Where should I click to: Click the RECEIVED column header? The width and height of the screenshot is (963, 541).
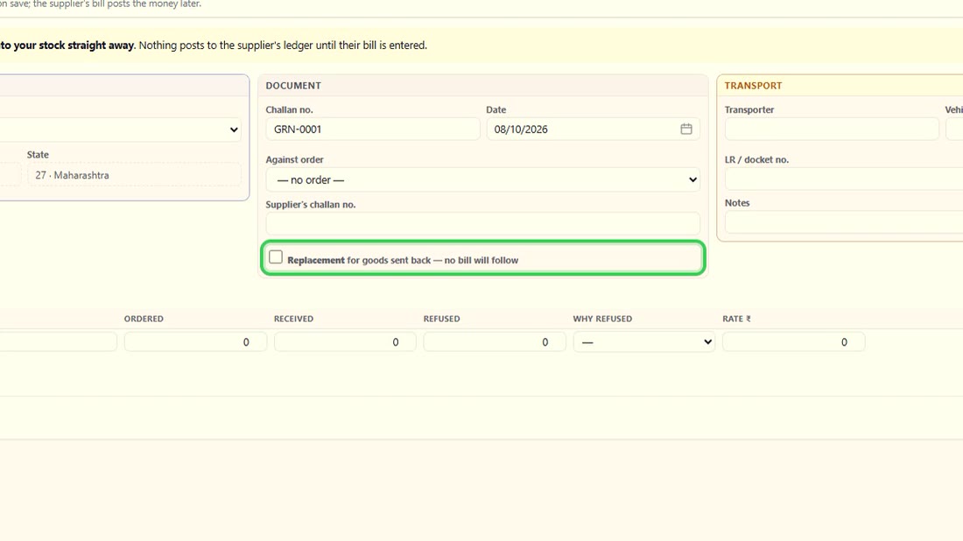coord(293,319)
